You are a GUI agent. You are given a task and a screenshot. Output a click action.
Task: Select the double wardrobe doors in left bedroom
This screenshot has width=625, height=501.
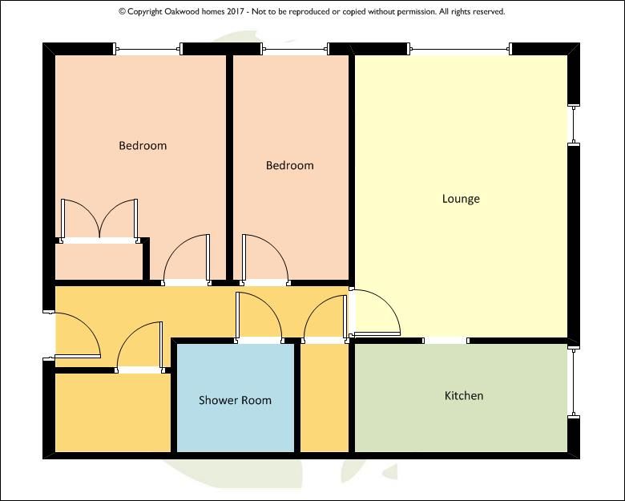[x=99, y=220]
